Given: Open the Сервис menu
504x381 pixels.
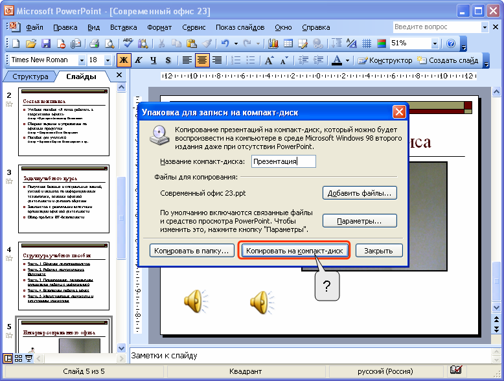Looking at the screenshot, I should 194,27.
